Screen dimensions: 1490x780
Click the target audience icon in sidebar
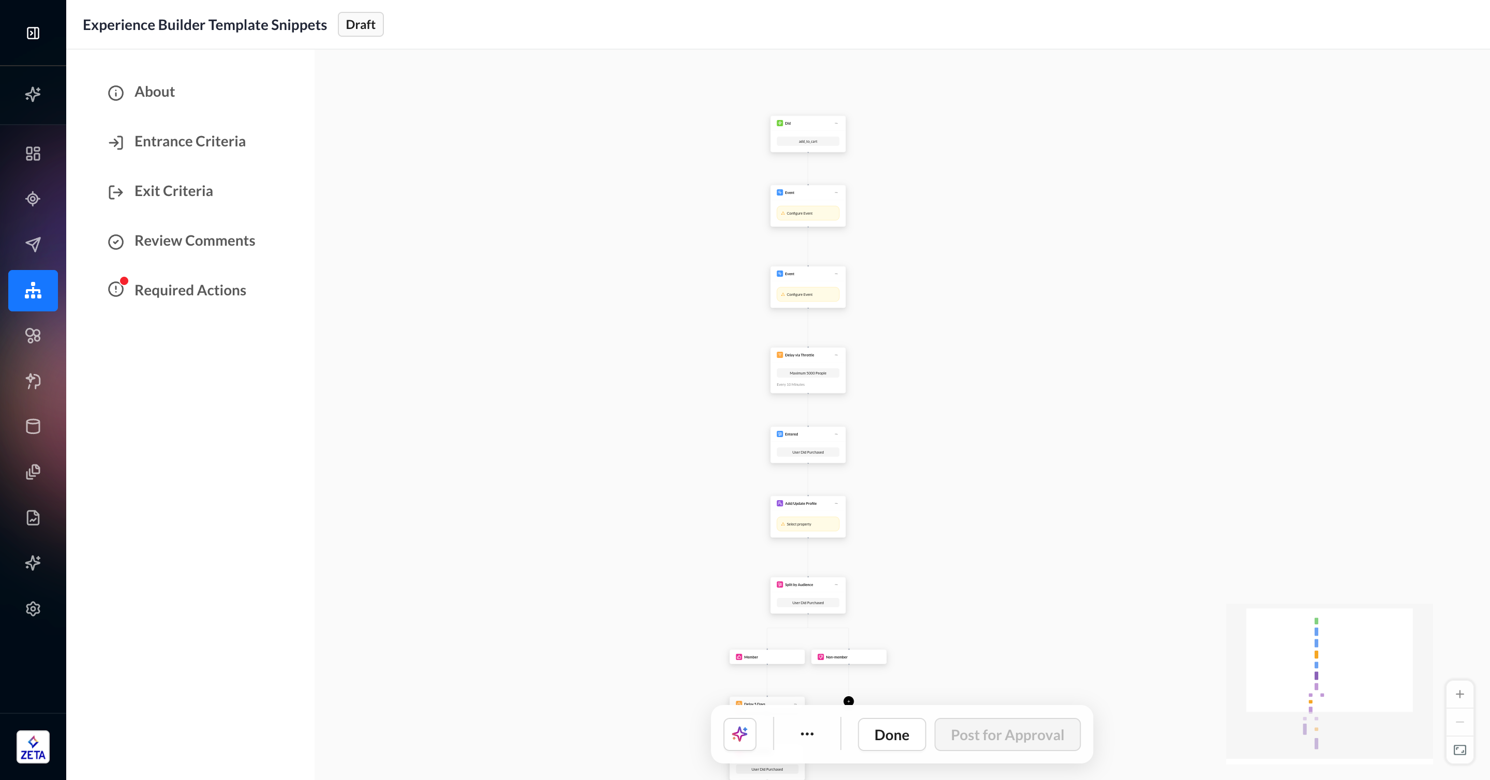point(33,199)
